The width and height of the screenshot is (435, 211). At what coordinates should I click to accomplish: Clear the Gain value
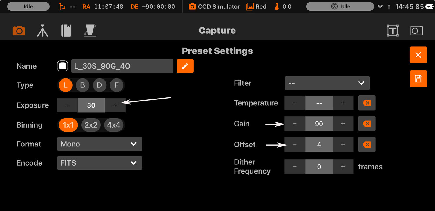coord(367,124)
